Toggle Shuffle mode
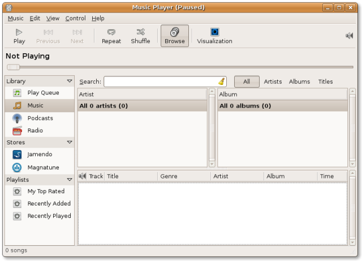The width and height of the screenshot is (362, 261). click(x=140, y=36)
